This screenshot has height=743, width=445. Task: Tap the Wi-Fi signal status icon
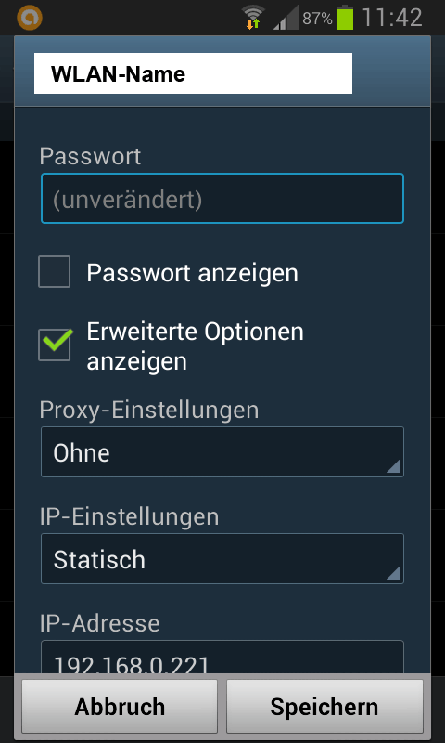[x=253, y=18]
